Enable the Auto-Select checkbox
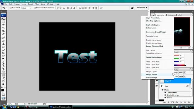 click(11, 8)
